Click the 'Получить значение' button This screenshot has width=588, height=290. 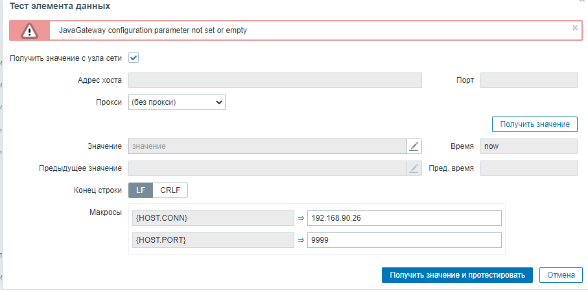click(x=534, y=124)
